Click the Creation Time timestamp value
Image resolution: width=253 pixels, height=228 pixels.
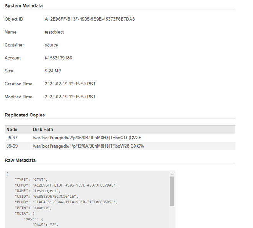pos(70,84)
